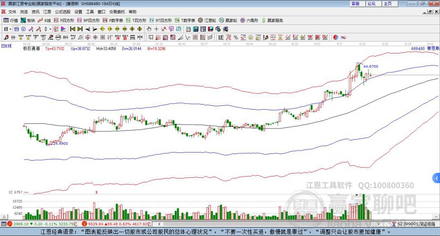Click the percent % tool icon
Screen dimensions: 440x236
[x=236, y=37]
